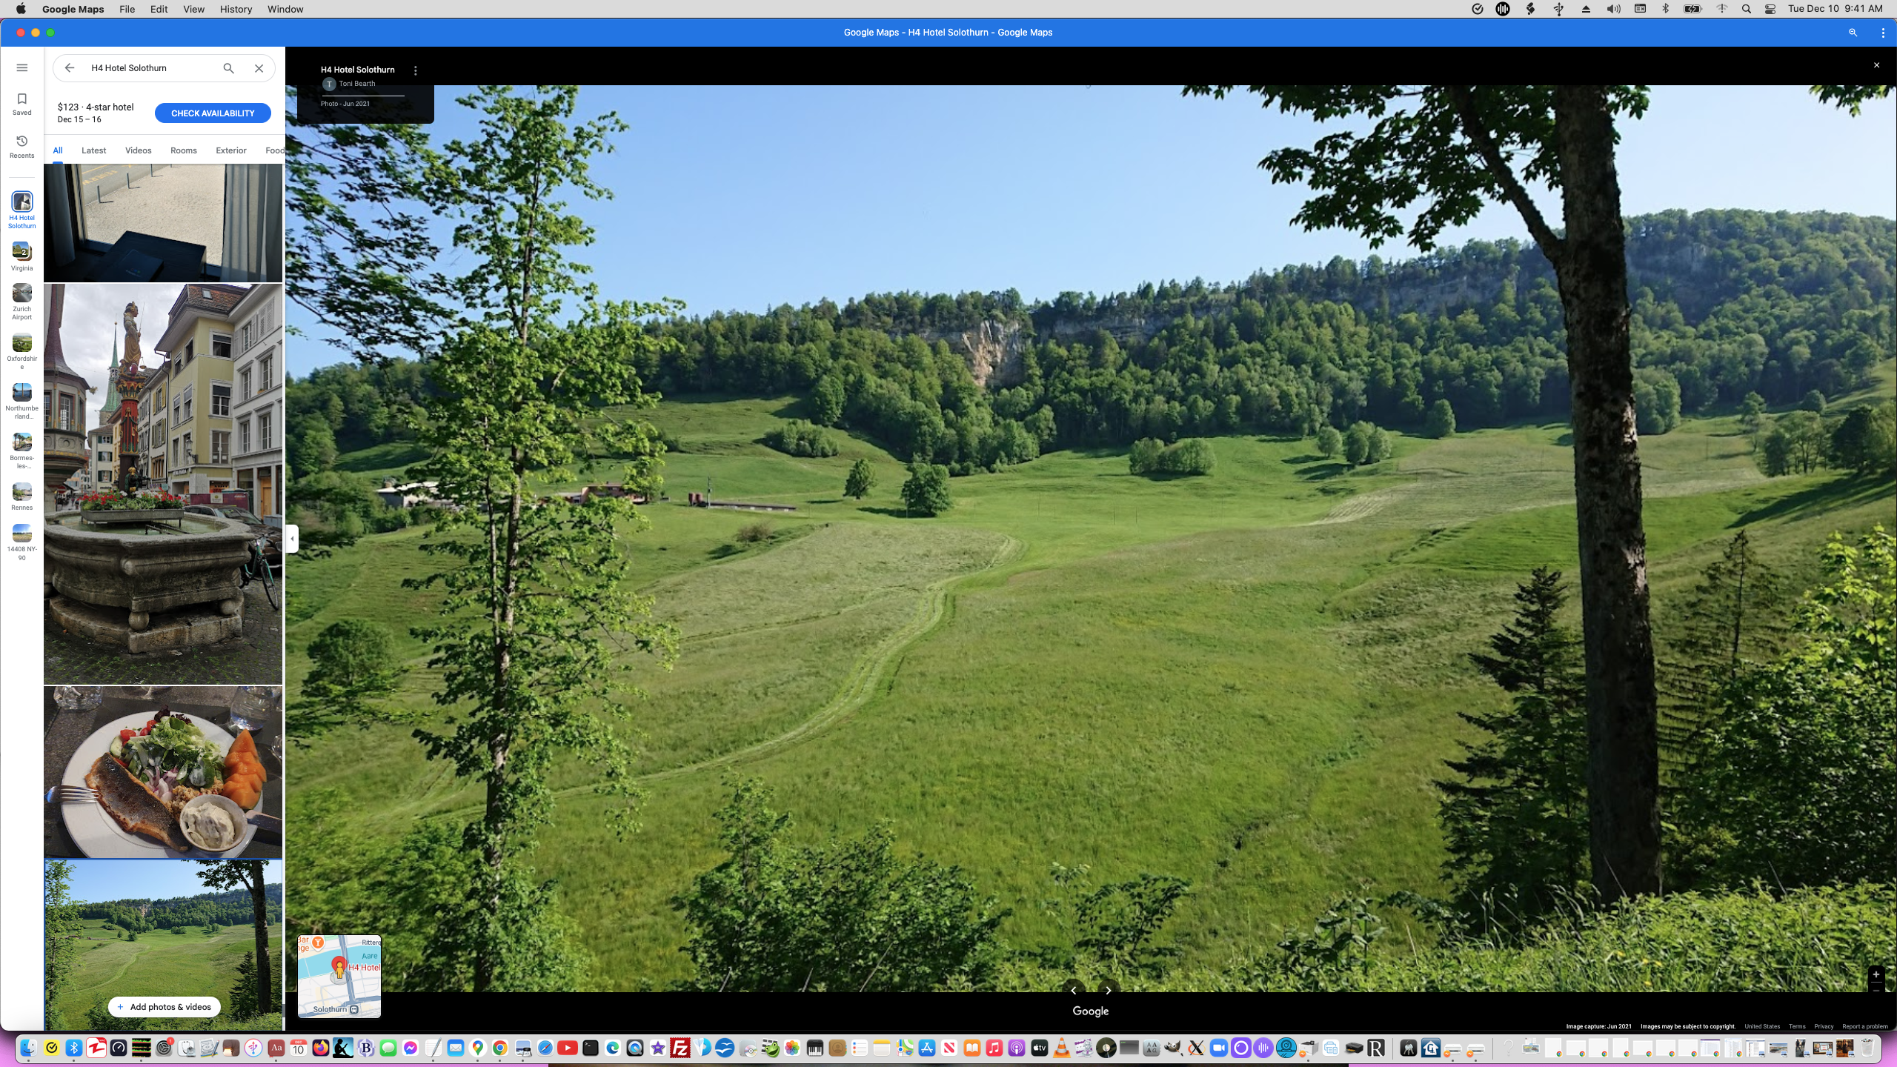Click Add photos & videos button
1897x1067 pixels.
(164, 1006)
